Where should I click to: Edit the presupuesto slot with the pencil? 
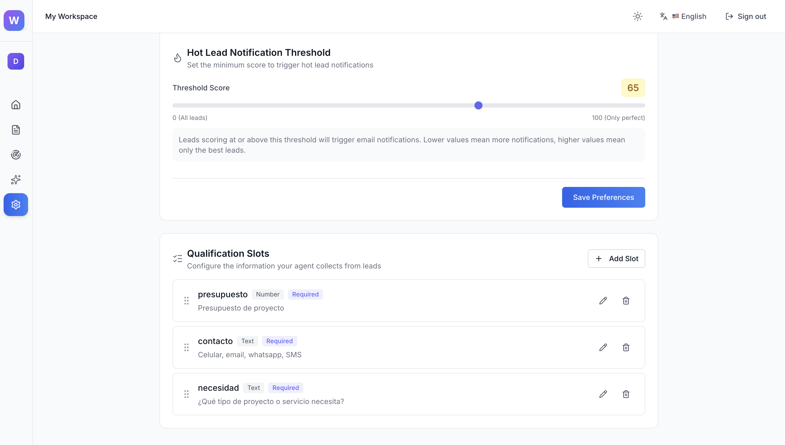pyautogui.click(x=603, y=301)
